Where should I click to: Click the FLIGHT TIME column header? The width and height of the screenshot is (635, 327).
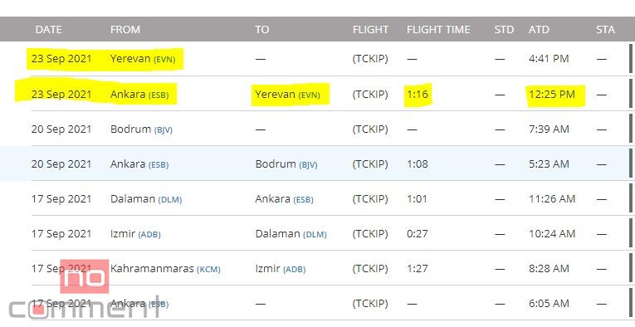[438, 30]
